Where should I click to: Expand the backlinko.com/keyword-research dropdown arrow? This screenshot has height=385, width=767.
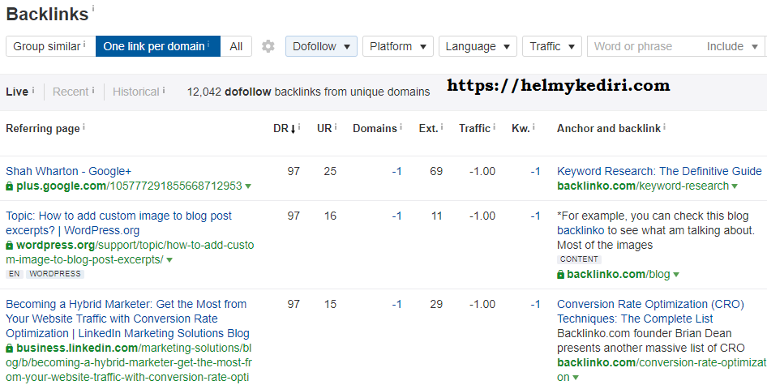(x=735, y=186)
